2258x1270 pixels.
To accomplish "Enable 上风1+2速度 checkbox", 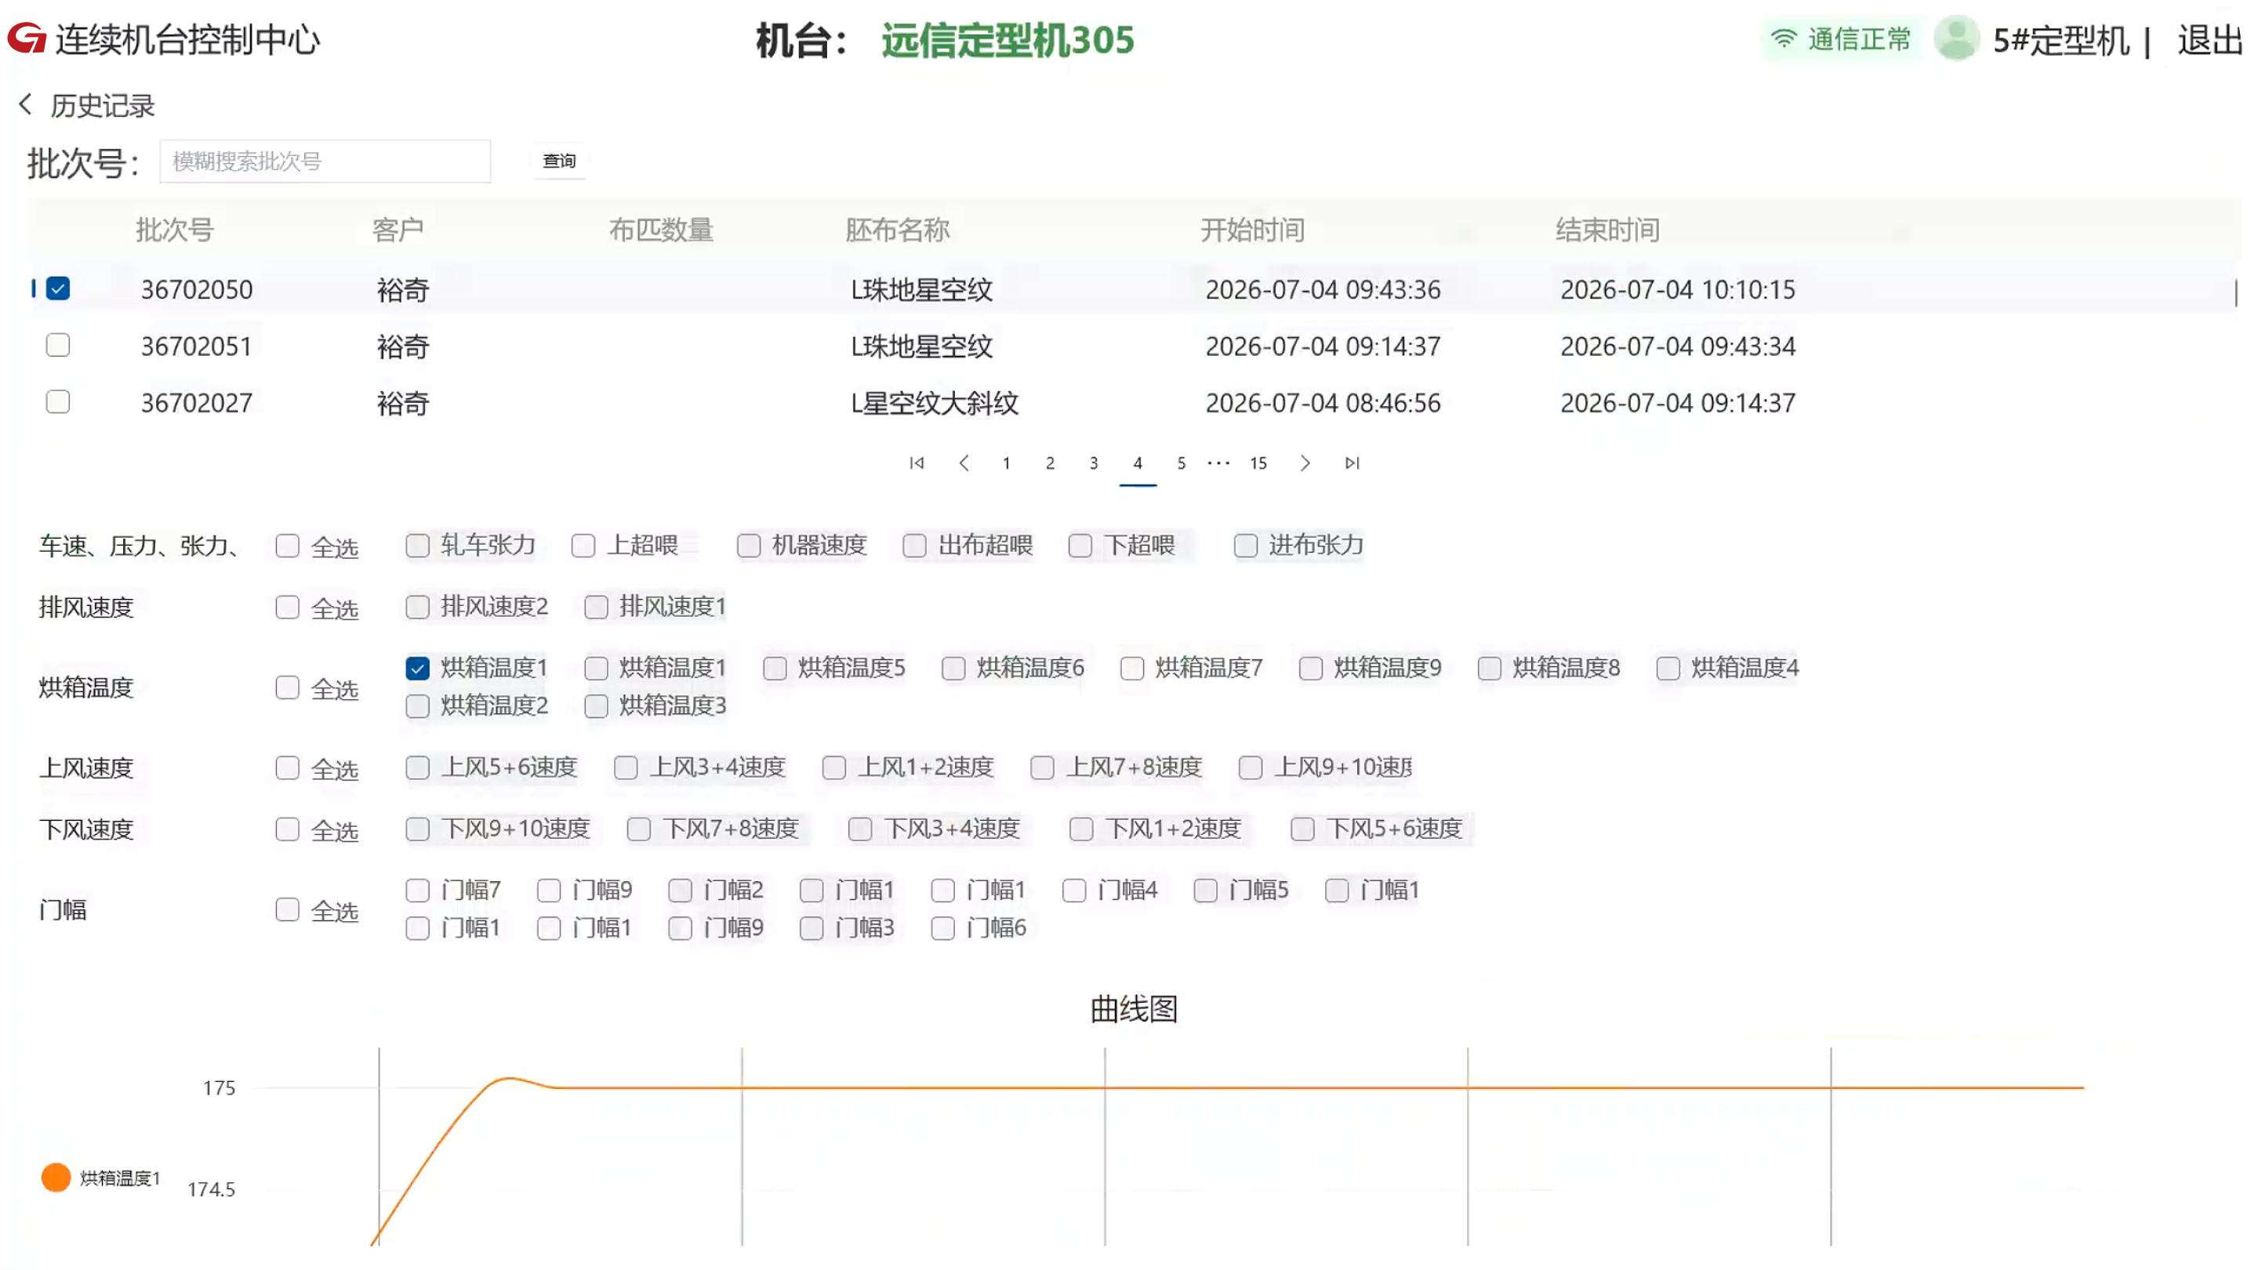I will [x=835, y=768].
